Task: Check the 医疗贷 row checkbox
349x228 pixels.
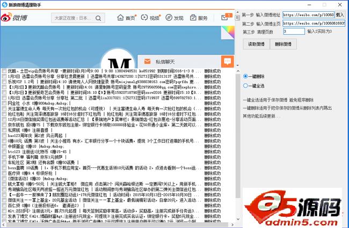Action: point(4,173)
